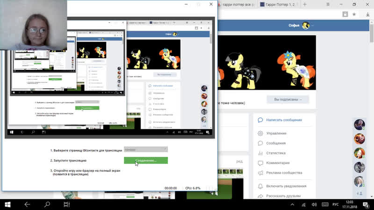
Task: Show hidden system tray icons
Action: pyautogui.click(x=292, y=204)
